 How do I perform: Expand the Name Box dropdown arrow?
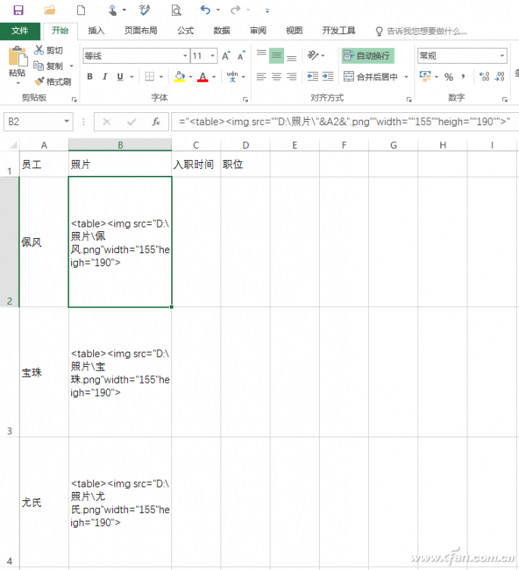click(x=67, y=122)
